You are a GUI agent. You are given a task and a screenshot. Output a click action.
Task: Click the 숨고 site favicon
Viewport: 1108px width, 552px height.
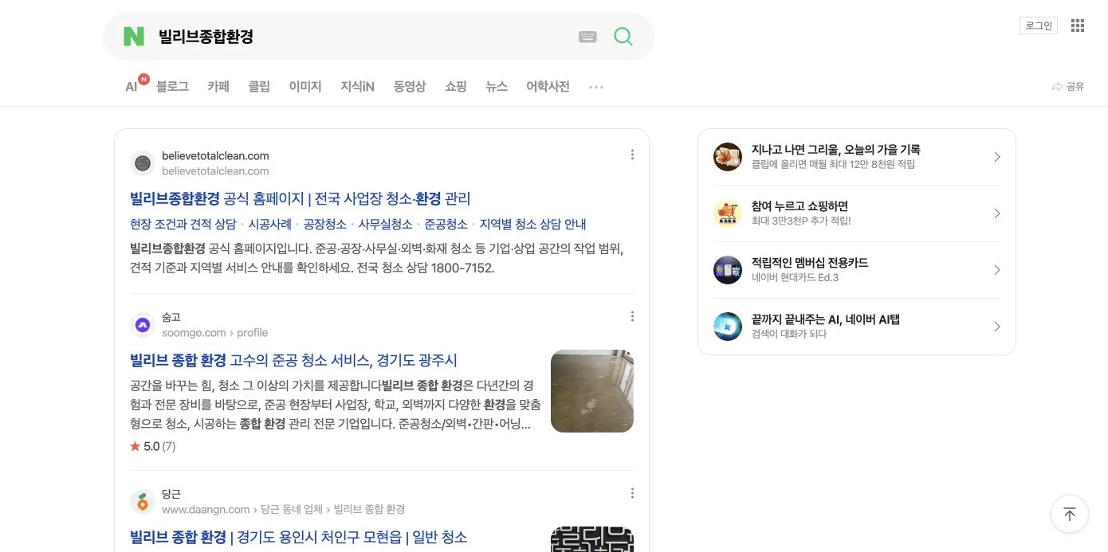(x=143, y=325)
